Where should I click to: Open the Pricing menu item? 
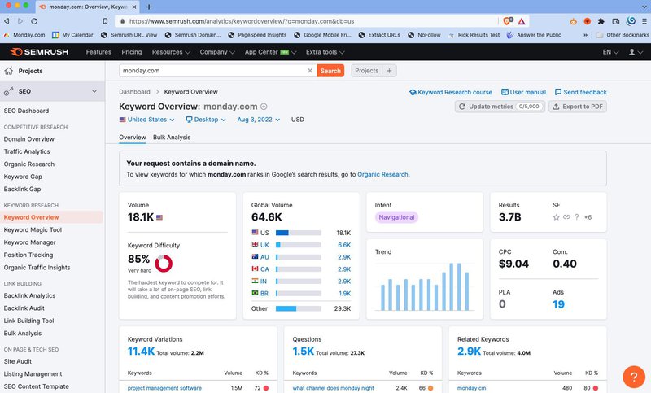click(x=132, y=52)
